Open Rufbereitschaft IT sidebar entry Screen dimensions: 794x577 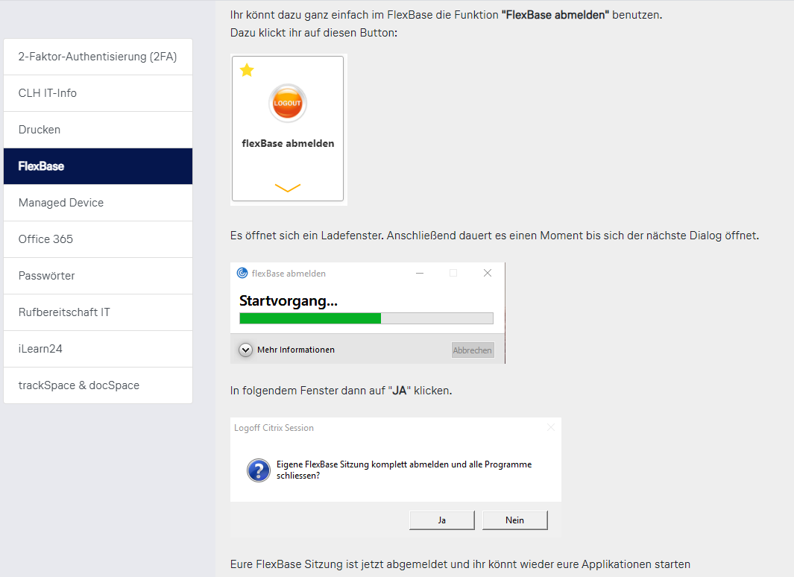(x=98, y=312)
